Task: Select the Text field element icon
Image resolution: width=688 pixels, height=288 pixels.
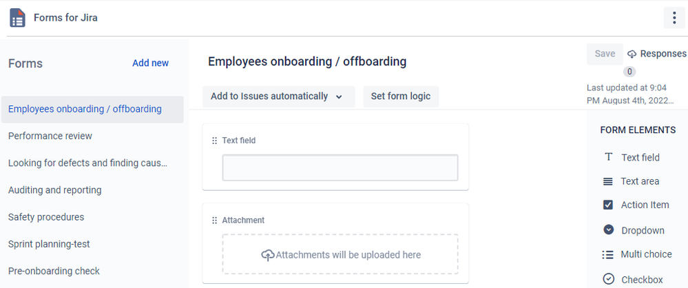Action: pos(608,157)
